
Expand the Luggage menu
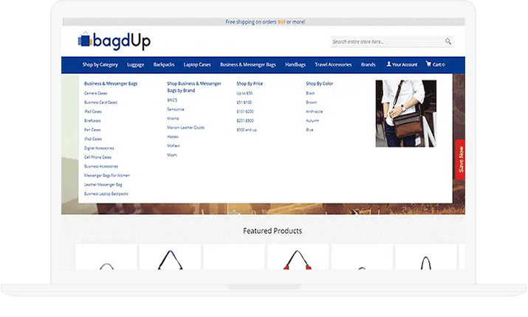[x=136, y=65]
